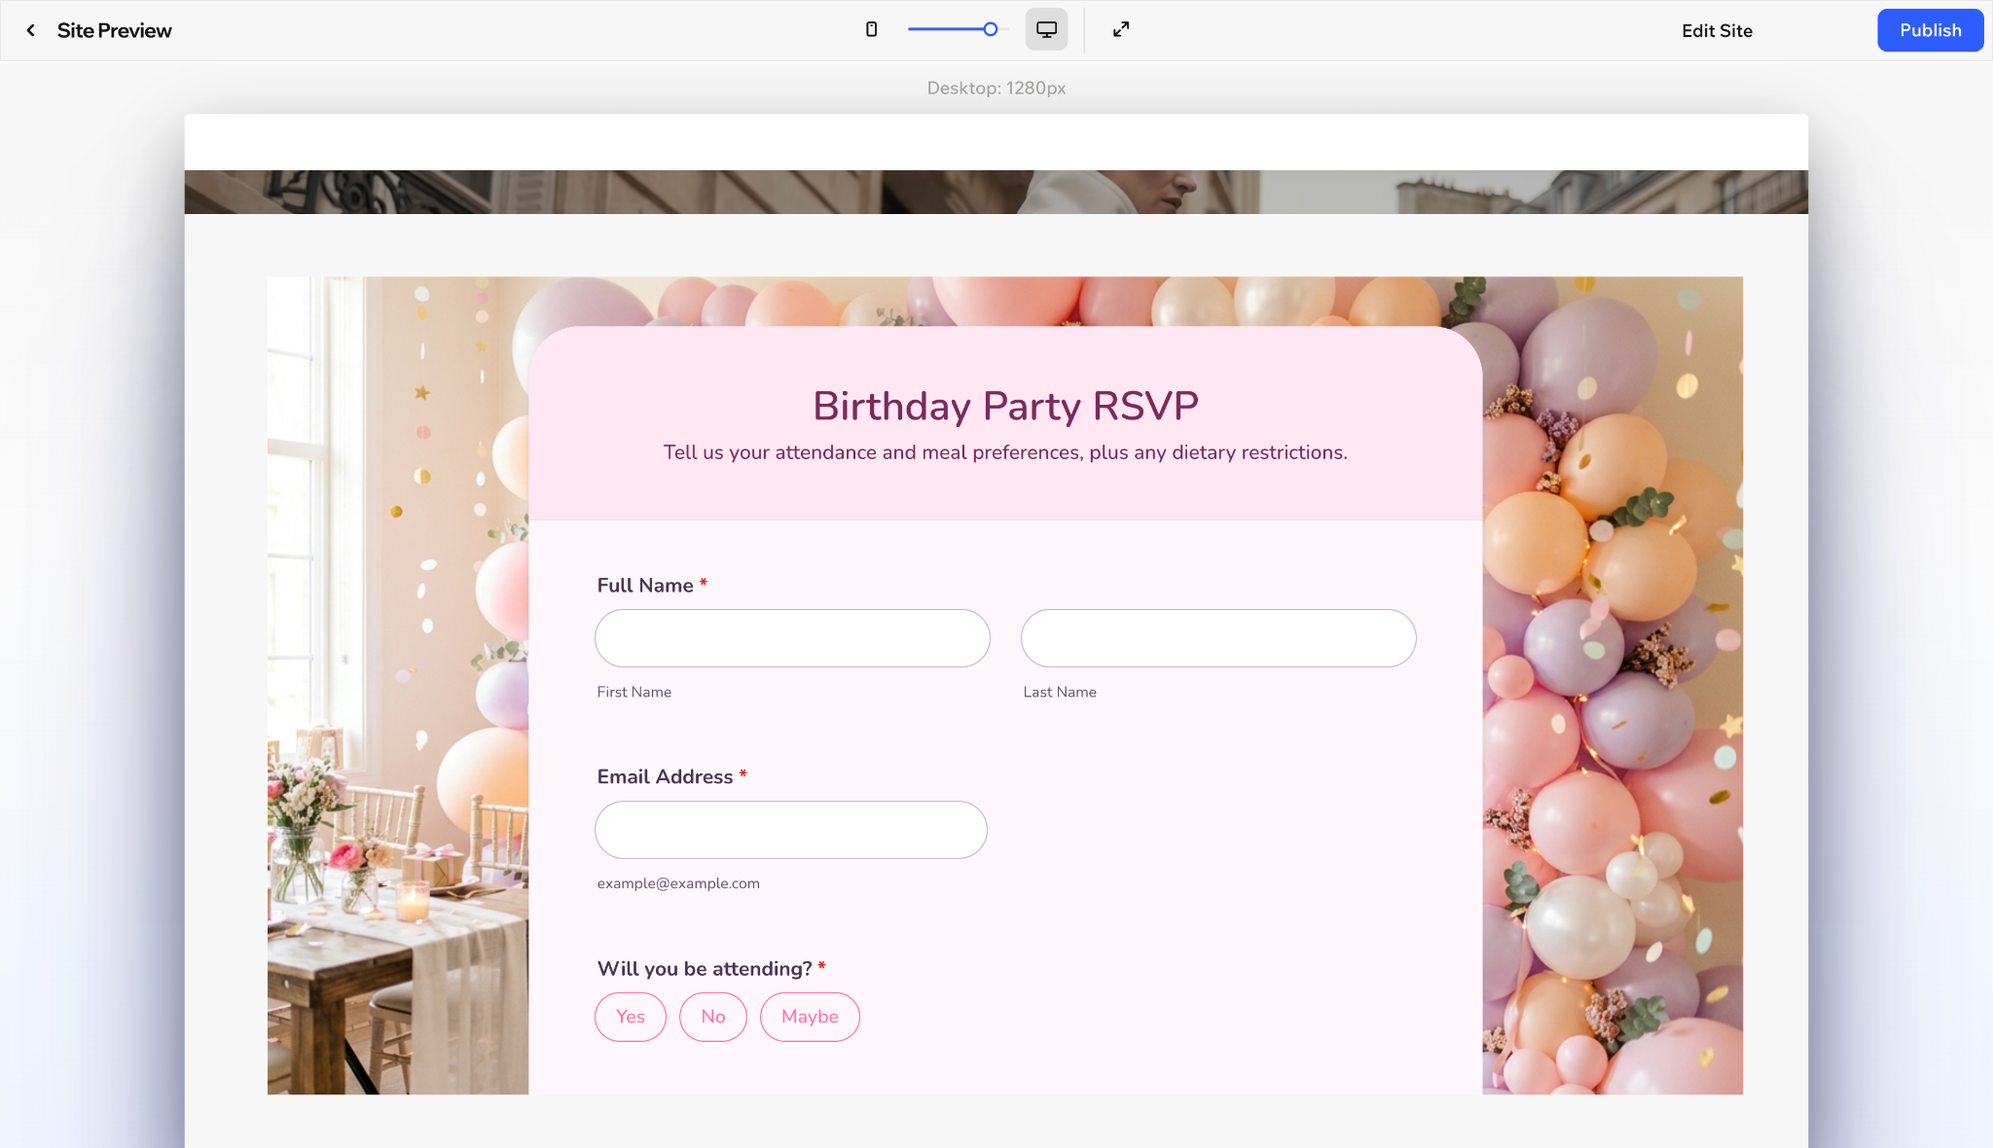
Task: Choose Maybe for attending
Action: pyautogui.click(x=810, y=1017)
